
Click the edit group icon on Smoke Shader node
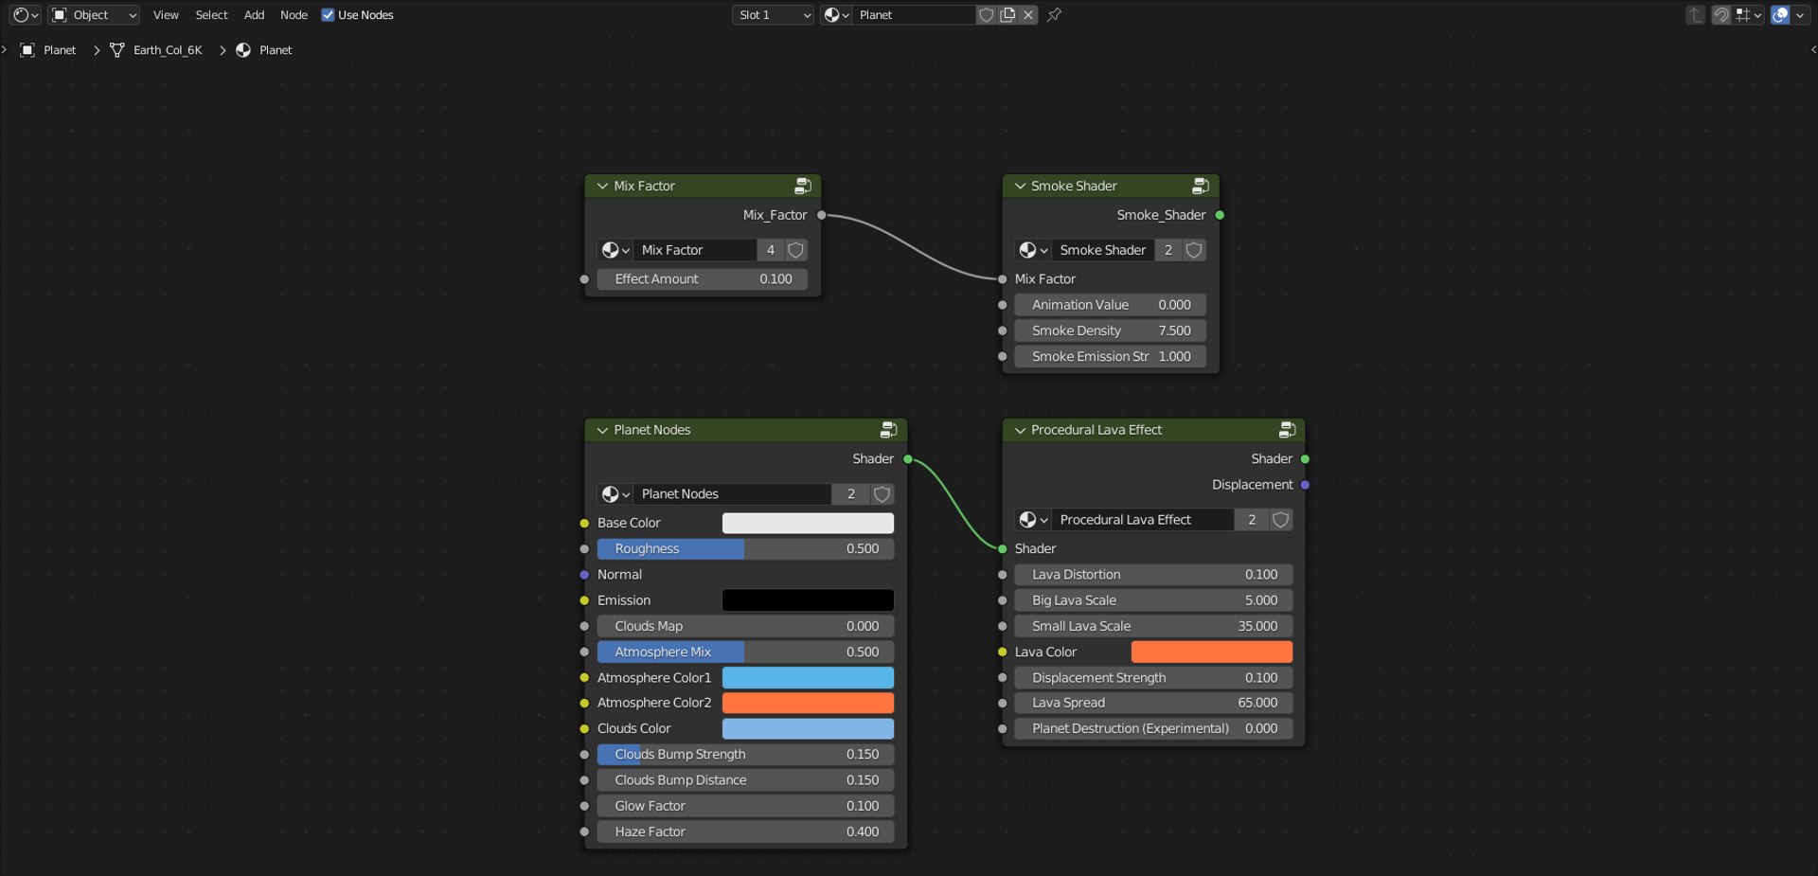(x=1201, y=186)
